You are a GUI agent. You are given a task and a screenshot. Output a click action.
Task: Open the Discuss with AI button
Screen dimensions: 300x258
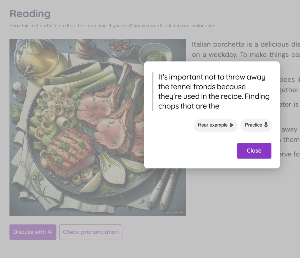tap(33, 232)
